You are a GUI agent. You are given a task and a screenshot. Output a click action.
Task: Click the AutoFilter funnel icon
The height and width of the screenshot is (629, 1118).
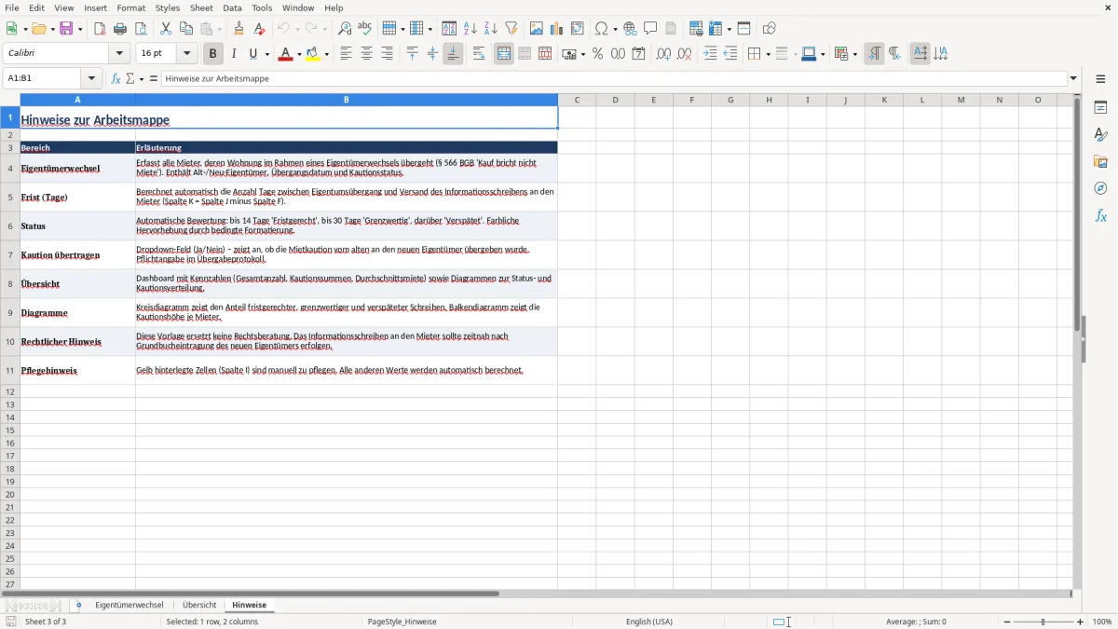[511, 29]
